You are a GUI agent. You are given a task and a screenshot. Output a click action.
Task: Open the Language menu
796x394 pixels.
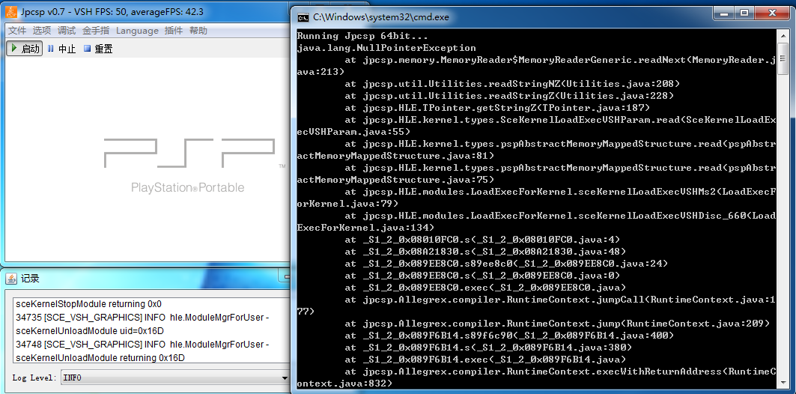point(137,31)
